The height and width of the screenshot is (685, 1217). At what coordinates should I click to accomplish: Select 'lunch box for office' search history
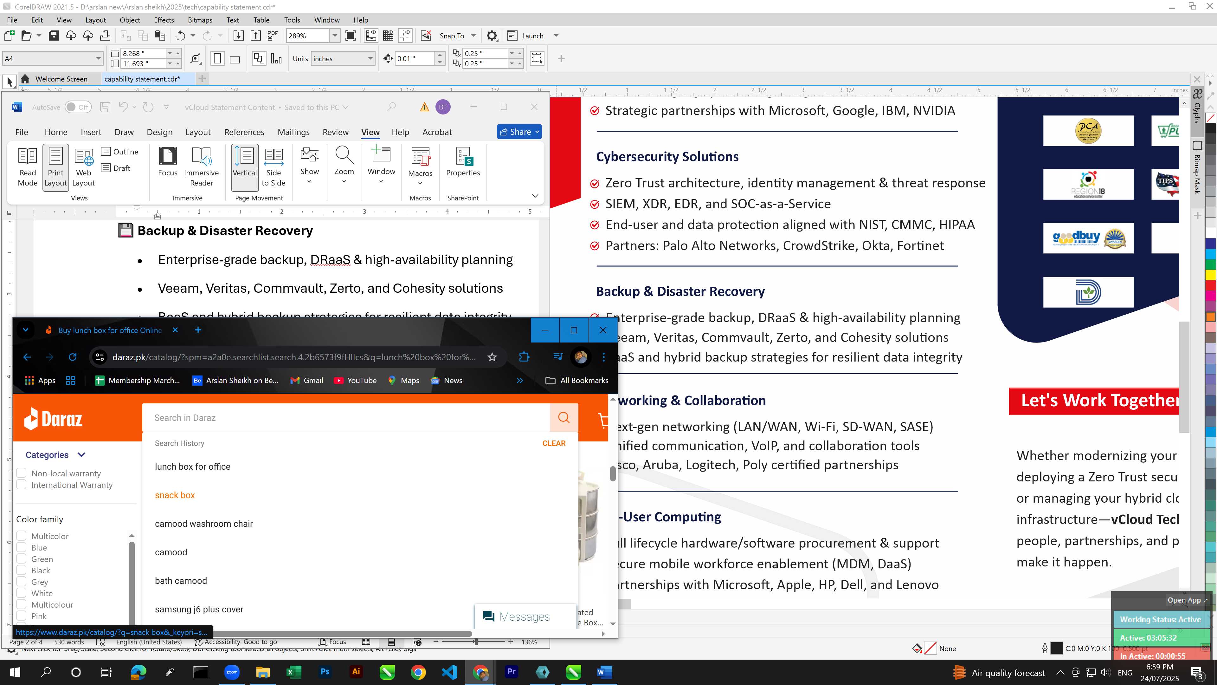coord(193,466)
